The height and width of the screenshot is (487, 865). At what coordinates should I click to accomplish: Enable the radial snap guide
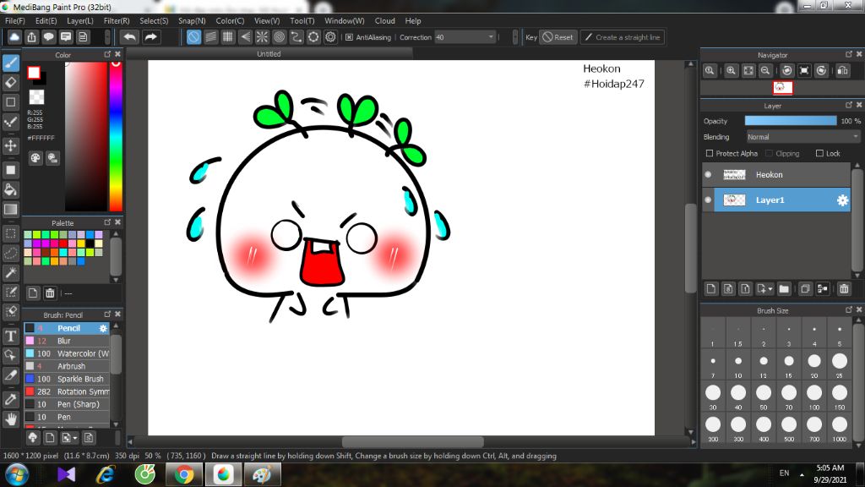coord(262,37)
